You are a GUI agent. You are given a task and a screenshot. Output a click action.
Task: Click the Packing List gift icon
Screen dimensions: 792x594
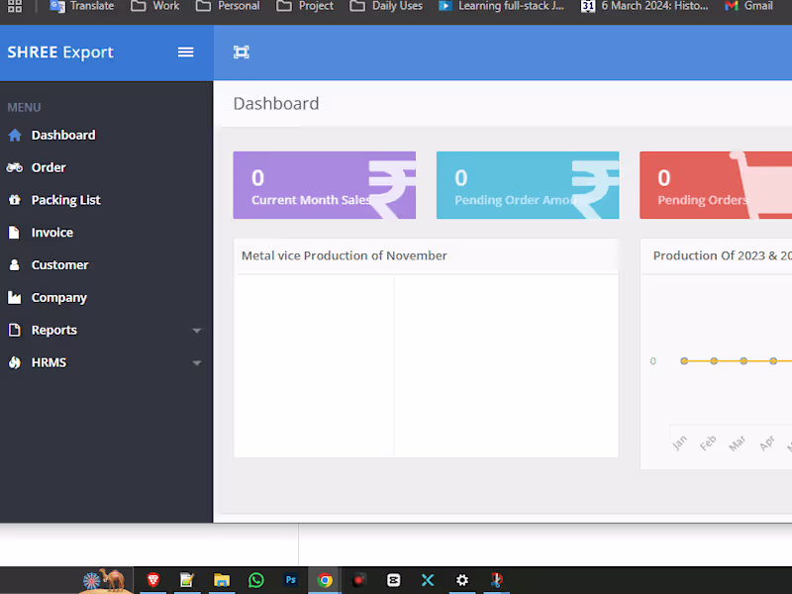[15, 200]
